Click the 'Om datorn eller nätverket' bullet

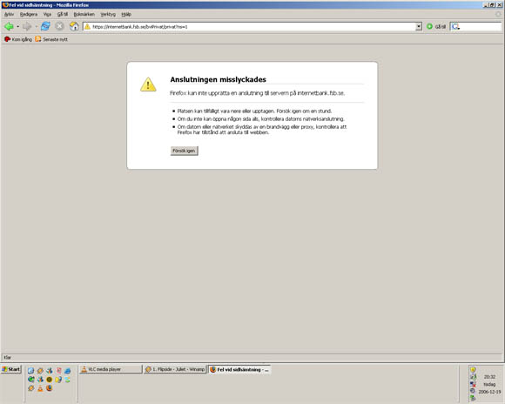[262, 130]
